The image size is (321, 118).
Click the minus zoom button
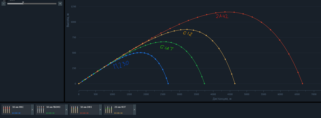(x=4, y=4)
